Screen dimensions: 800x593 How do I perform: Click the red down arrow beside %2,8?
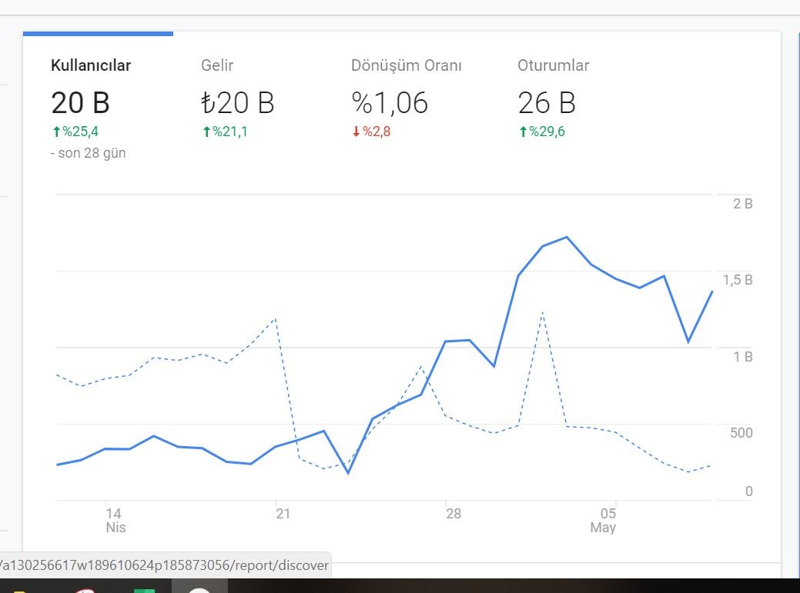click(356, 132)
